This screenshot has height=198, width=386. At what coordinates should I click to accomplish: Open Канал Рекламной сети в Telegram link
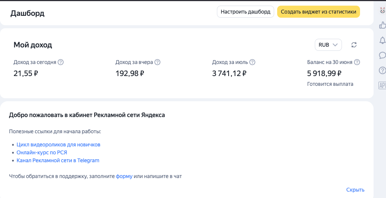click(58, 161)
